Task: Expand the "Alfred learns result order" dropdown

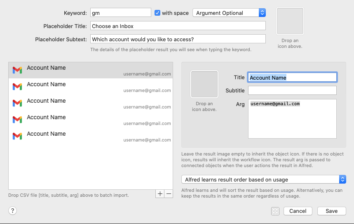Action: 264,179
